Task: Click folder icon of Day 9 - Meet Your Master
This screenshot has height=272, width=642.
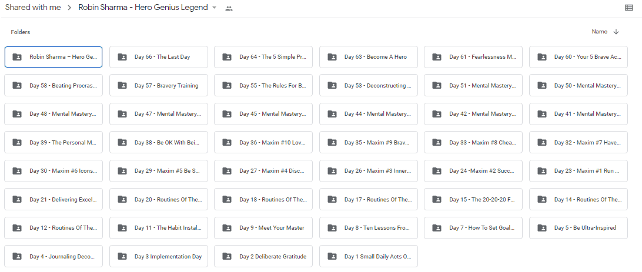Action: point(227,228)
